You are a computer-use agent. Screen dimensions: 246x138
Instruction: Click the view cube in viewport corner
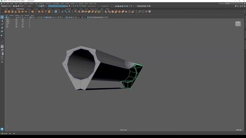(x=238, y=24)
